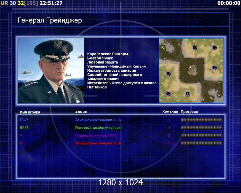Click team number 2 for purple player P
Viewport: 241px width, 193px height.
(169, 135)
